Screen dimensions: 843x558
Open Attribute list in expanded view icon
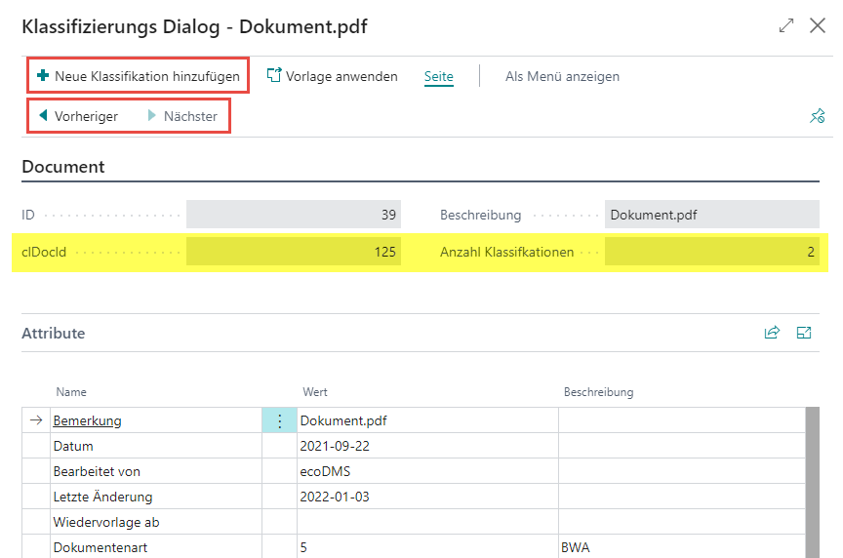click(804, 333)
